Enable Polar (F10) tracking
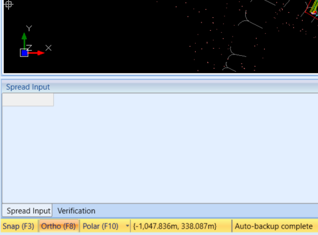 [100, 226]
